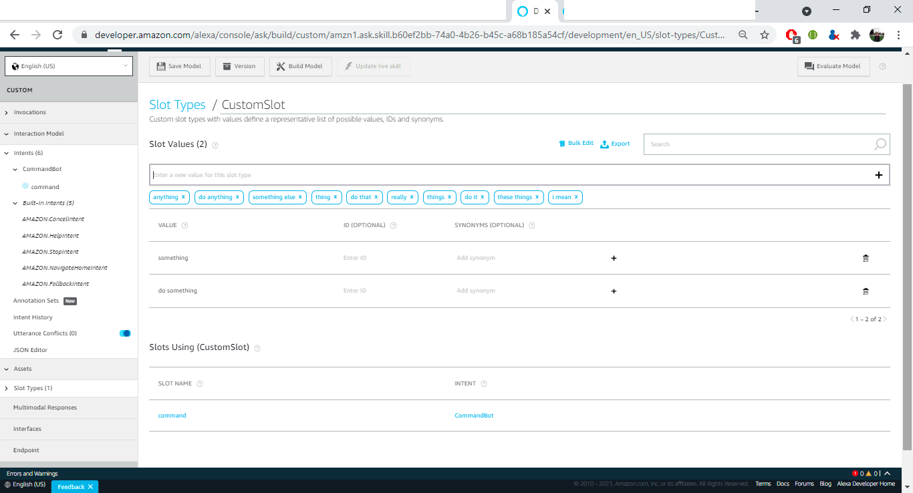Select AMAZON.FallbackIntent in the sidebar
The height and width of the screenshot is (493, 913).
pyautogui.click(x=55, y=284)
